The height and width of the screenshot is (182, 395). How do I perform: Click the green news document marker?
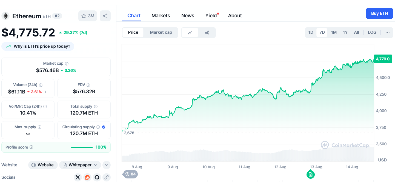point(310,174)
